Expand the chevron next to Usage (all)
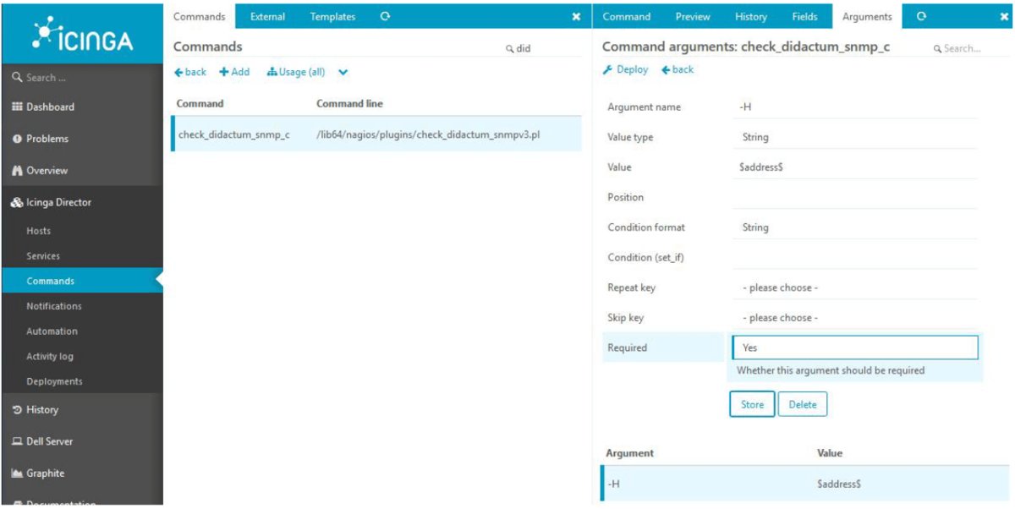The height and width of the screenshot is (509, 1015). click(343, 73)
